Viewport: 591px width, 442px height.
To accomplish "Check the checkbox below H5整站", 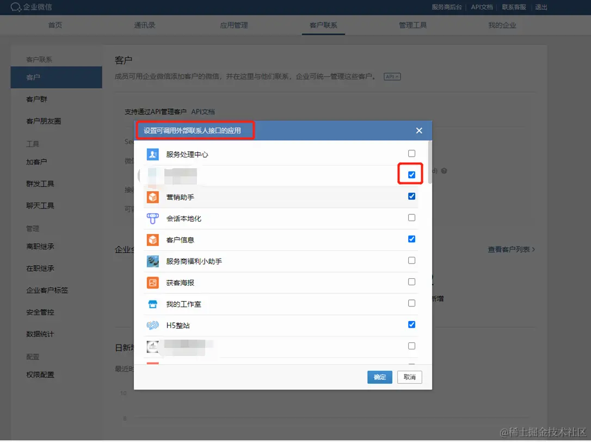I will [411, 346].
